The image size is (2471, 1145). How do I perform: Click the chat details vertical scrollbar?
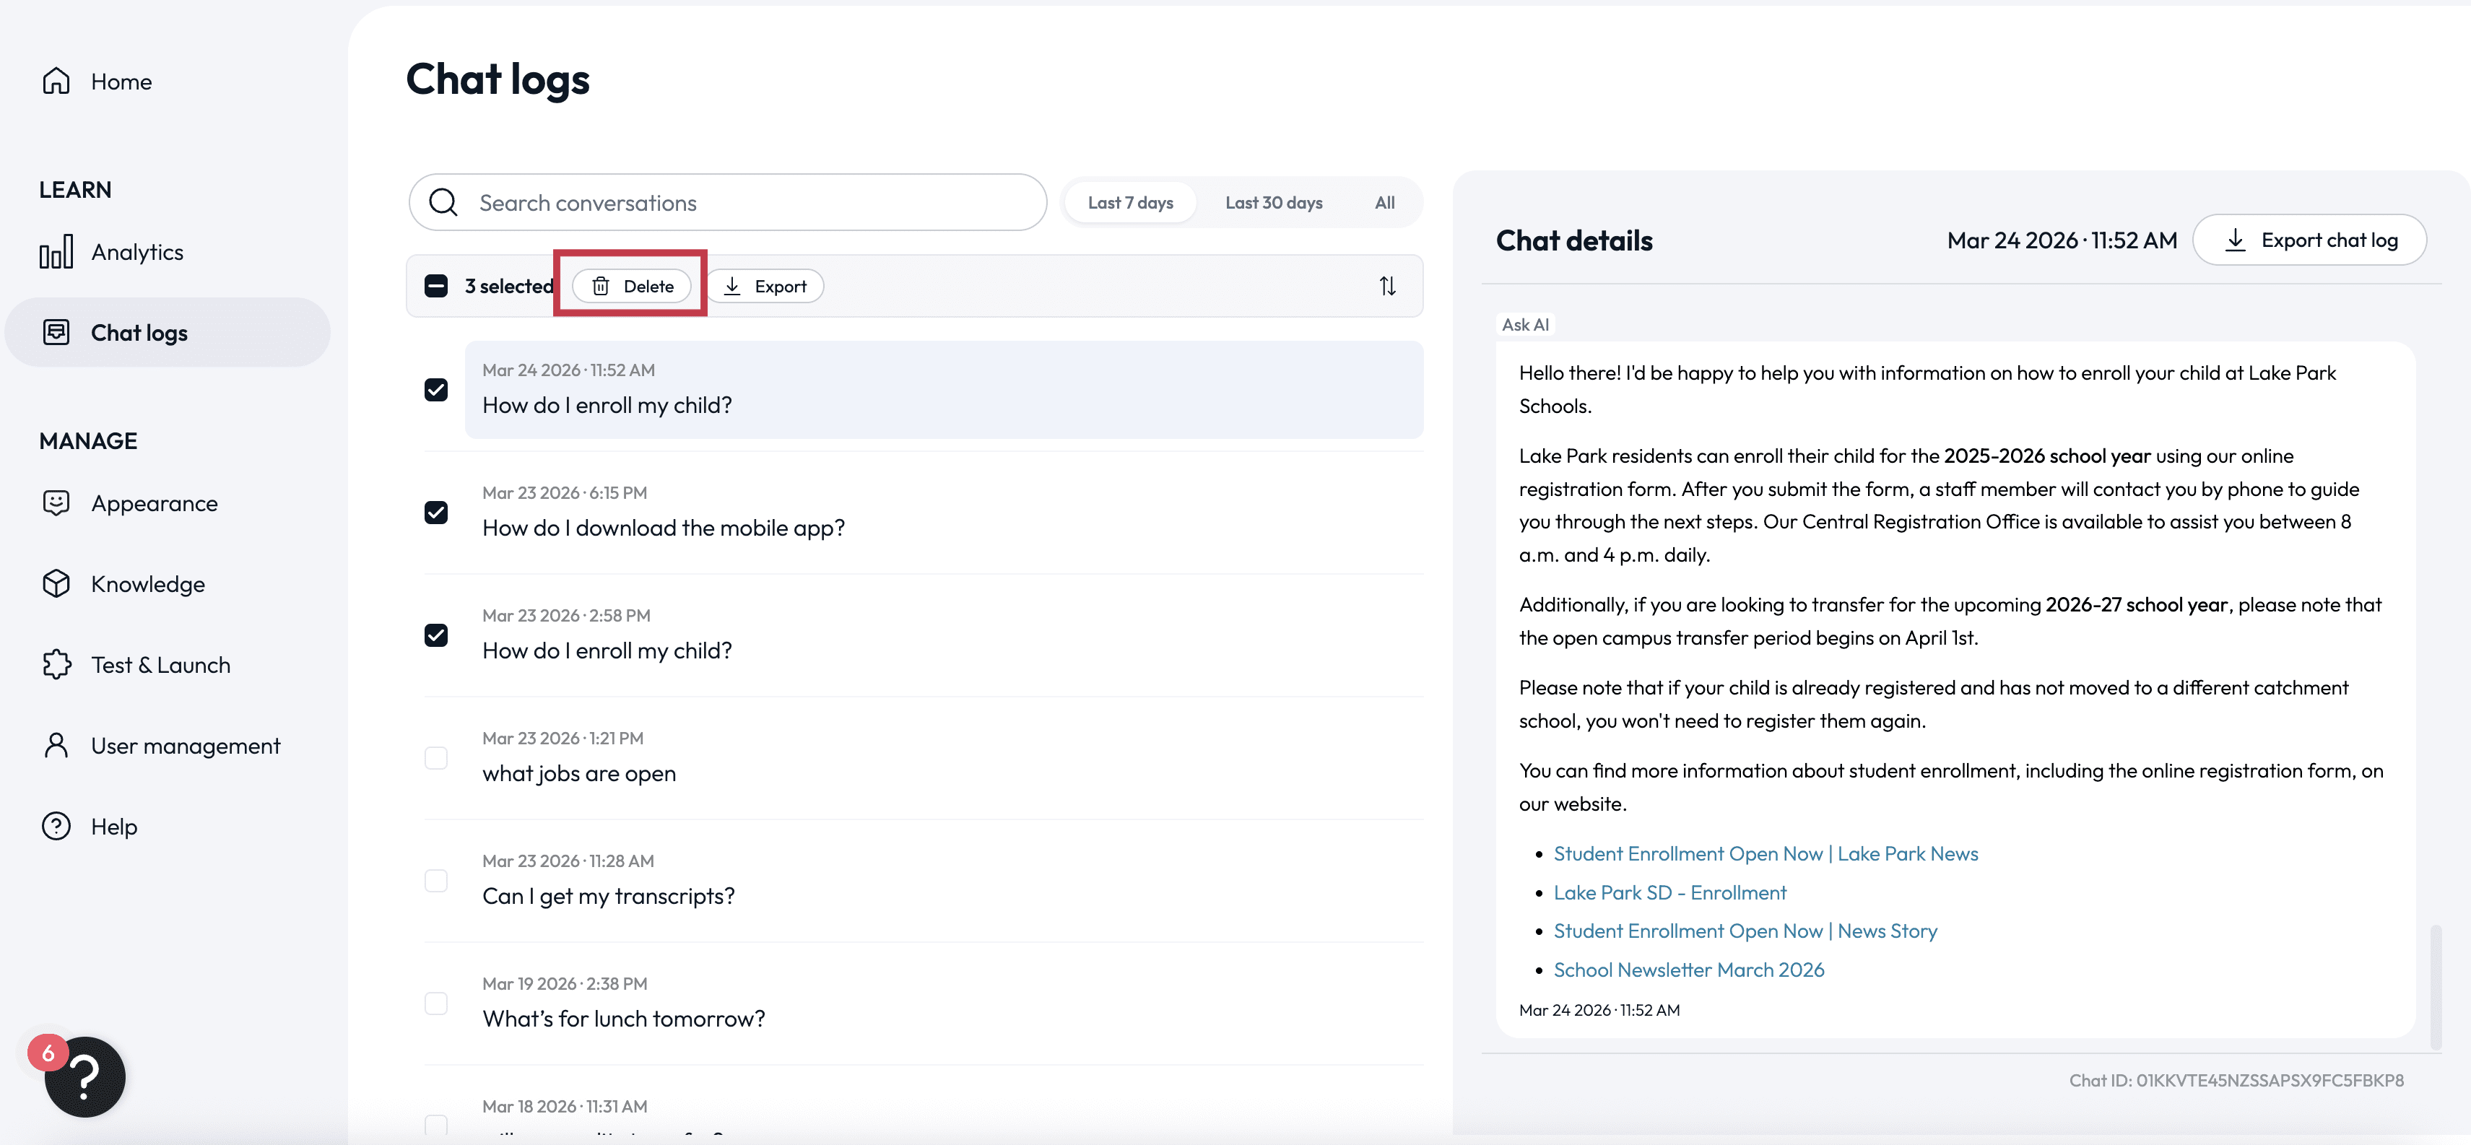coord(2435,988)
